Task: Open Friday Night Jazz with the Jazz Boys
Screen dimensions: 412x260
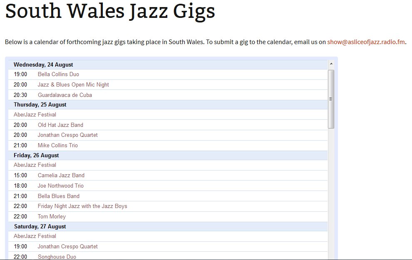Action: coord(82,206)
